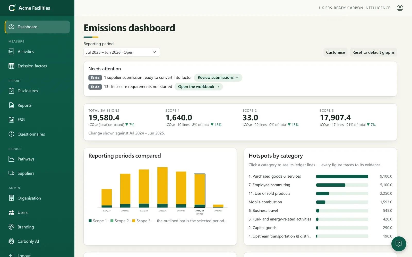Select the 2026/27 bar in chart
The image size is (412, 257).
point(218,206)
